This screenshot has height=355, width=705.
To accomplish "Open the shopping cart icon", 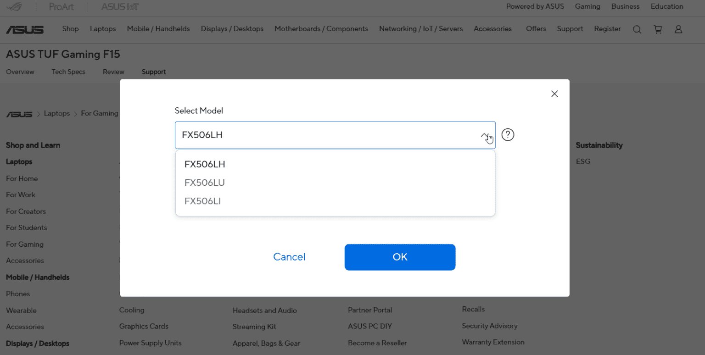I will coord(658,29).
